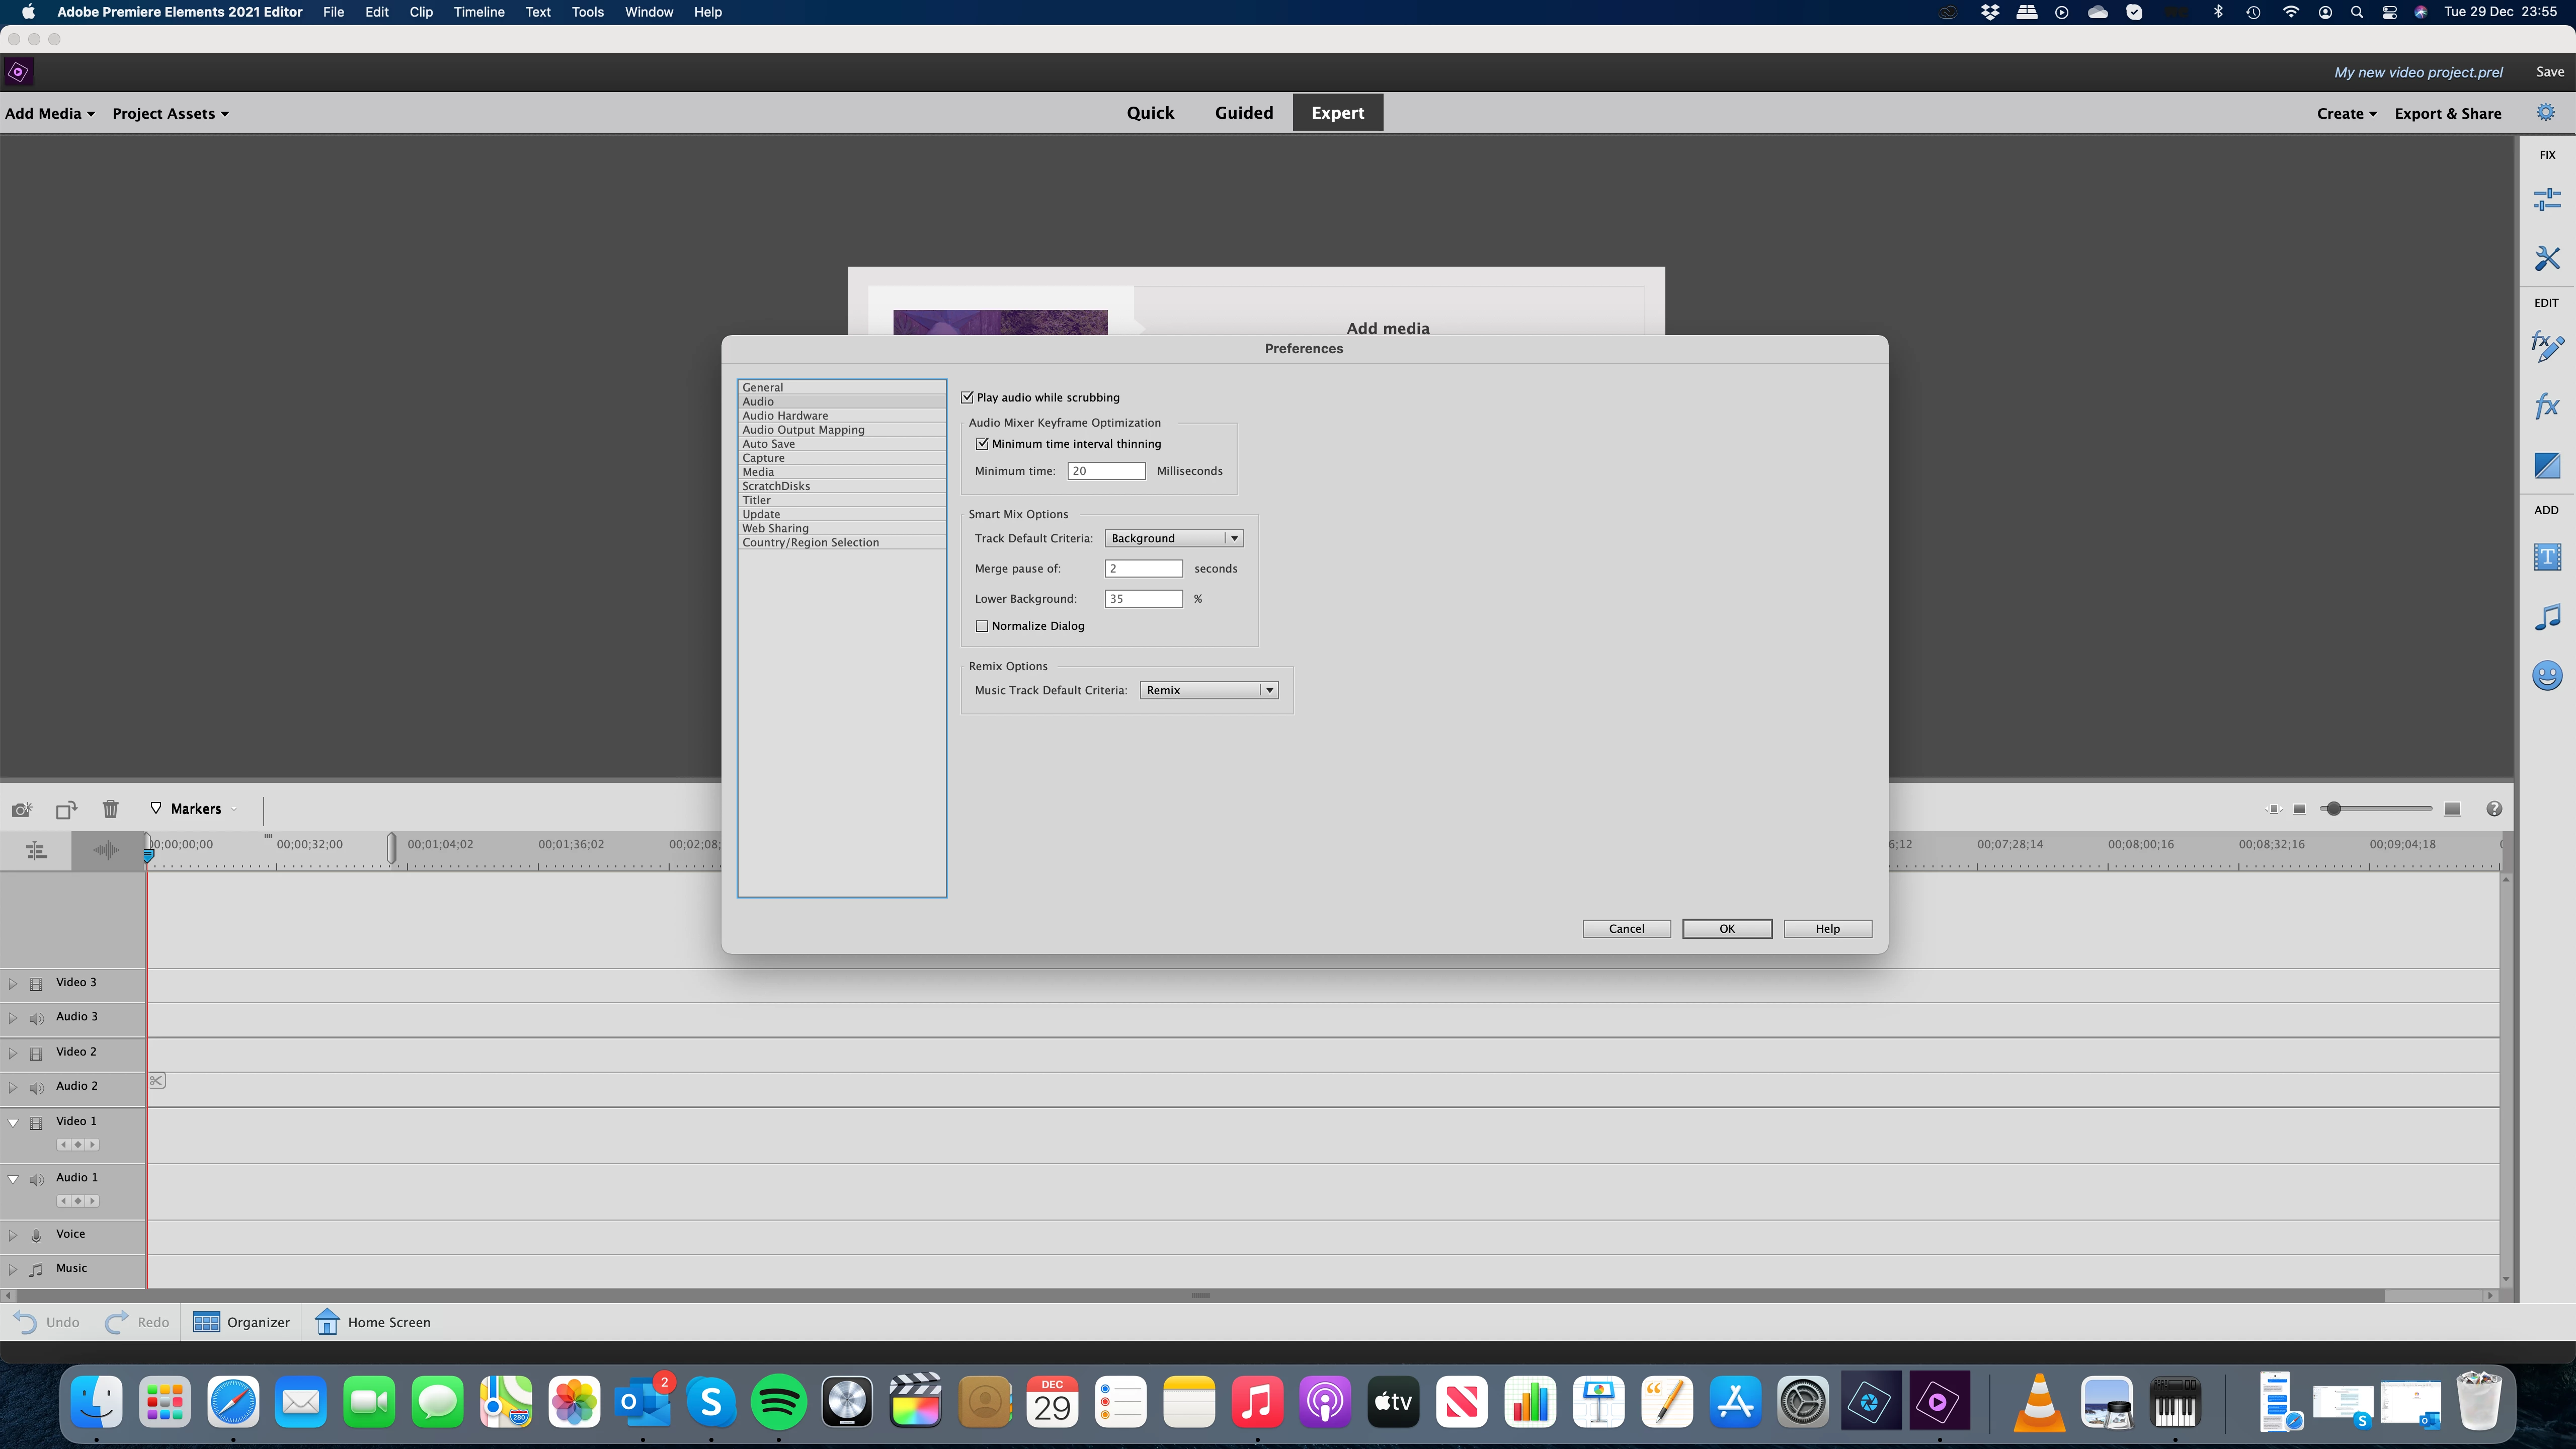Image resolution: width=2576 pixels, height=1449 pixels.
Task: Enable the Normalize Dialog checkbox
Action: pos(982,626)
